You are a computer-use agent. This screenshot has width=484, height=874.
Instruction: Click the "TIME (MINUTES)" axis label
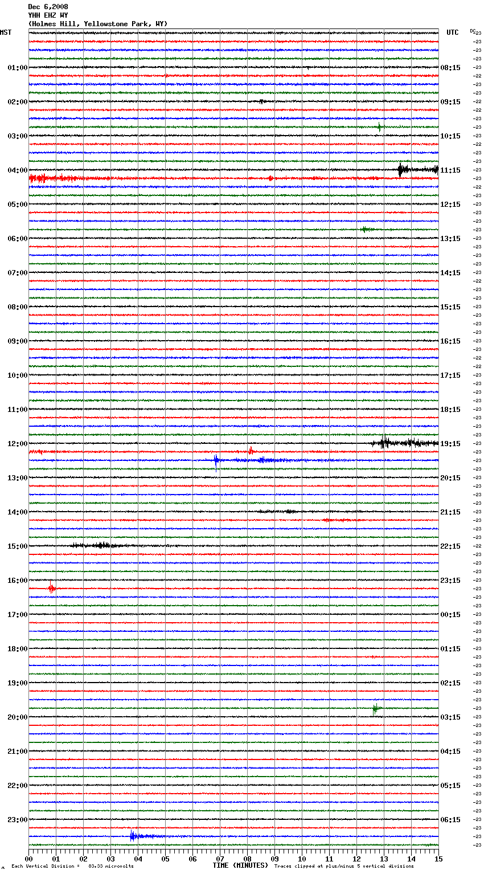pyautogui.click(x=240, y=865)
